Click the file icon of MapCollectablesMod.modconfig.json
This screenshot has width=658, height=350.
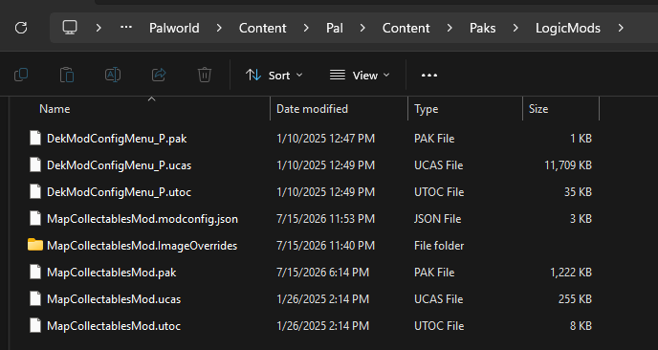[x=35, y=219]
